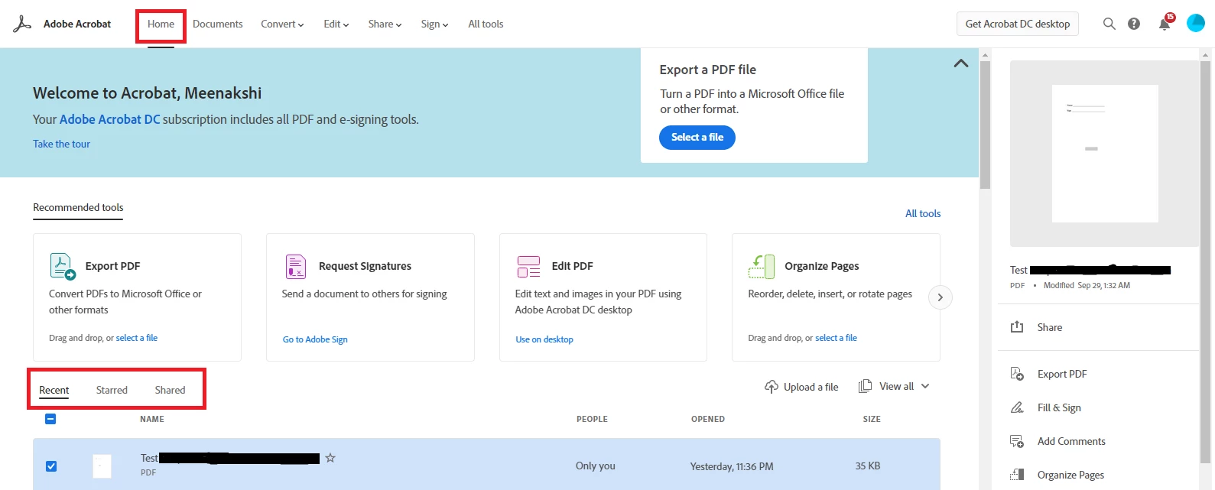Image resolution: width=1215 pixels, height=490 pixels.
Task: Open the Documents tab
Action: pyautogui.click(x=218, y=24)
